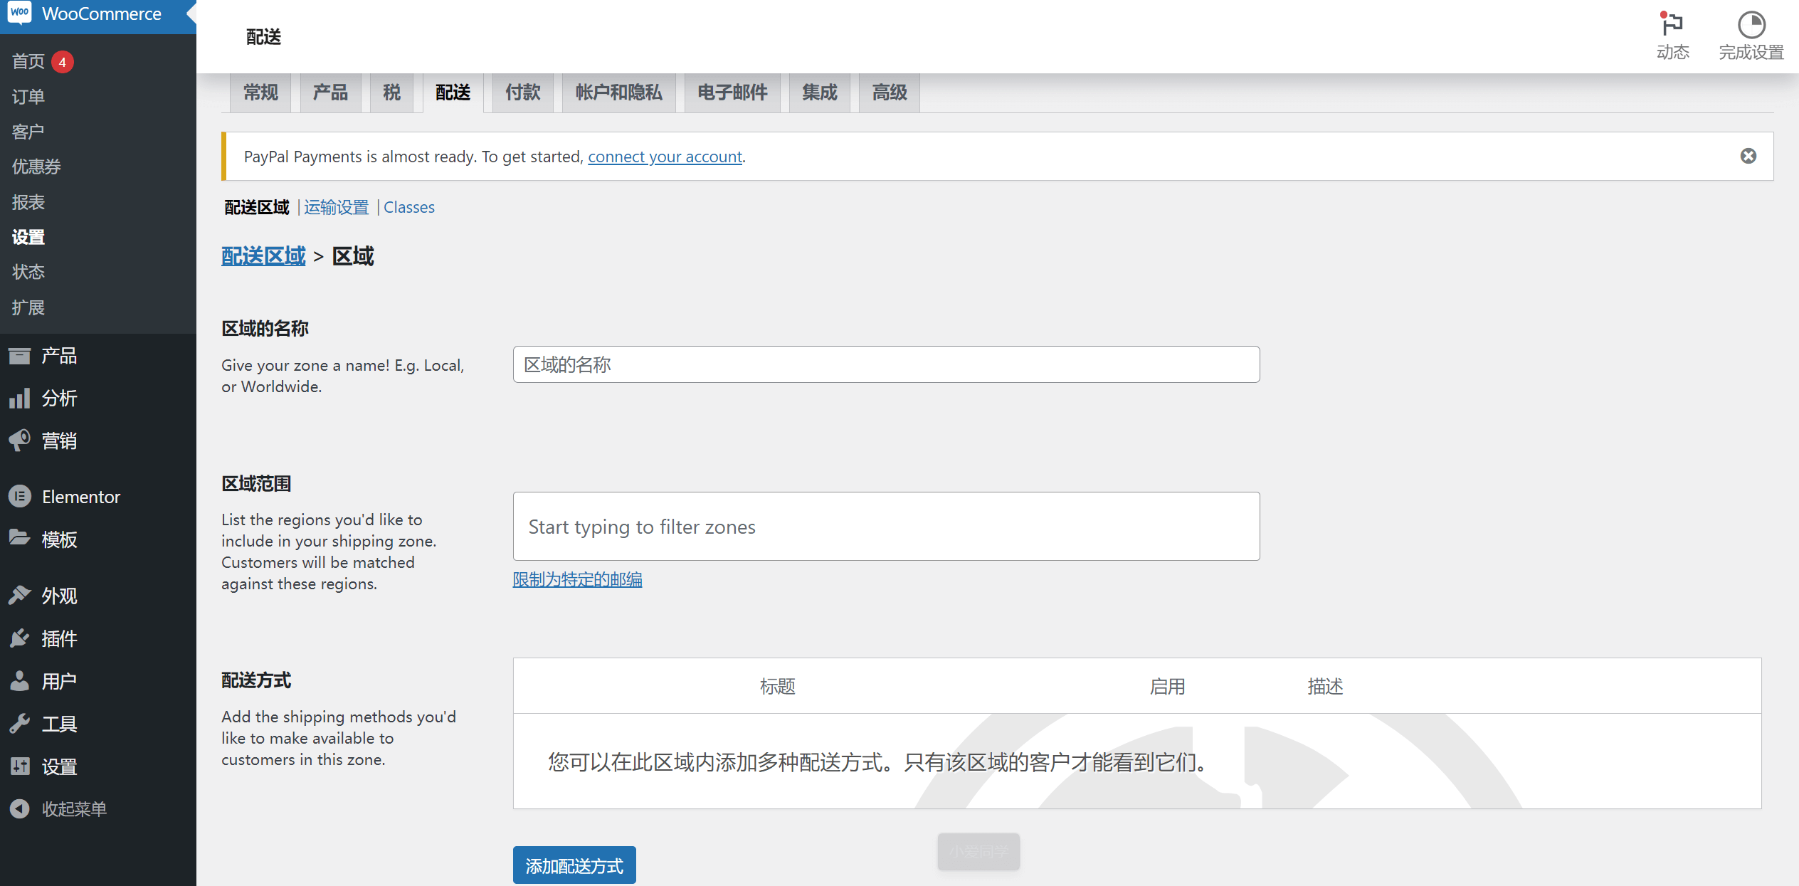This screenshot has width=1799, height=886.
Task: Open 报表 in the WooCommerce submenu
Action: tap(28, 202)
